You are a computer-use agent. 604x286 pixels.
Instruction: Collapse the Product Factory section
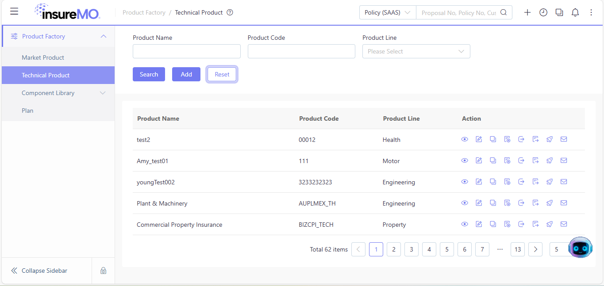[x=104, y=36]
